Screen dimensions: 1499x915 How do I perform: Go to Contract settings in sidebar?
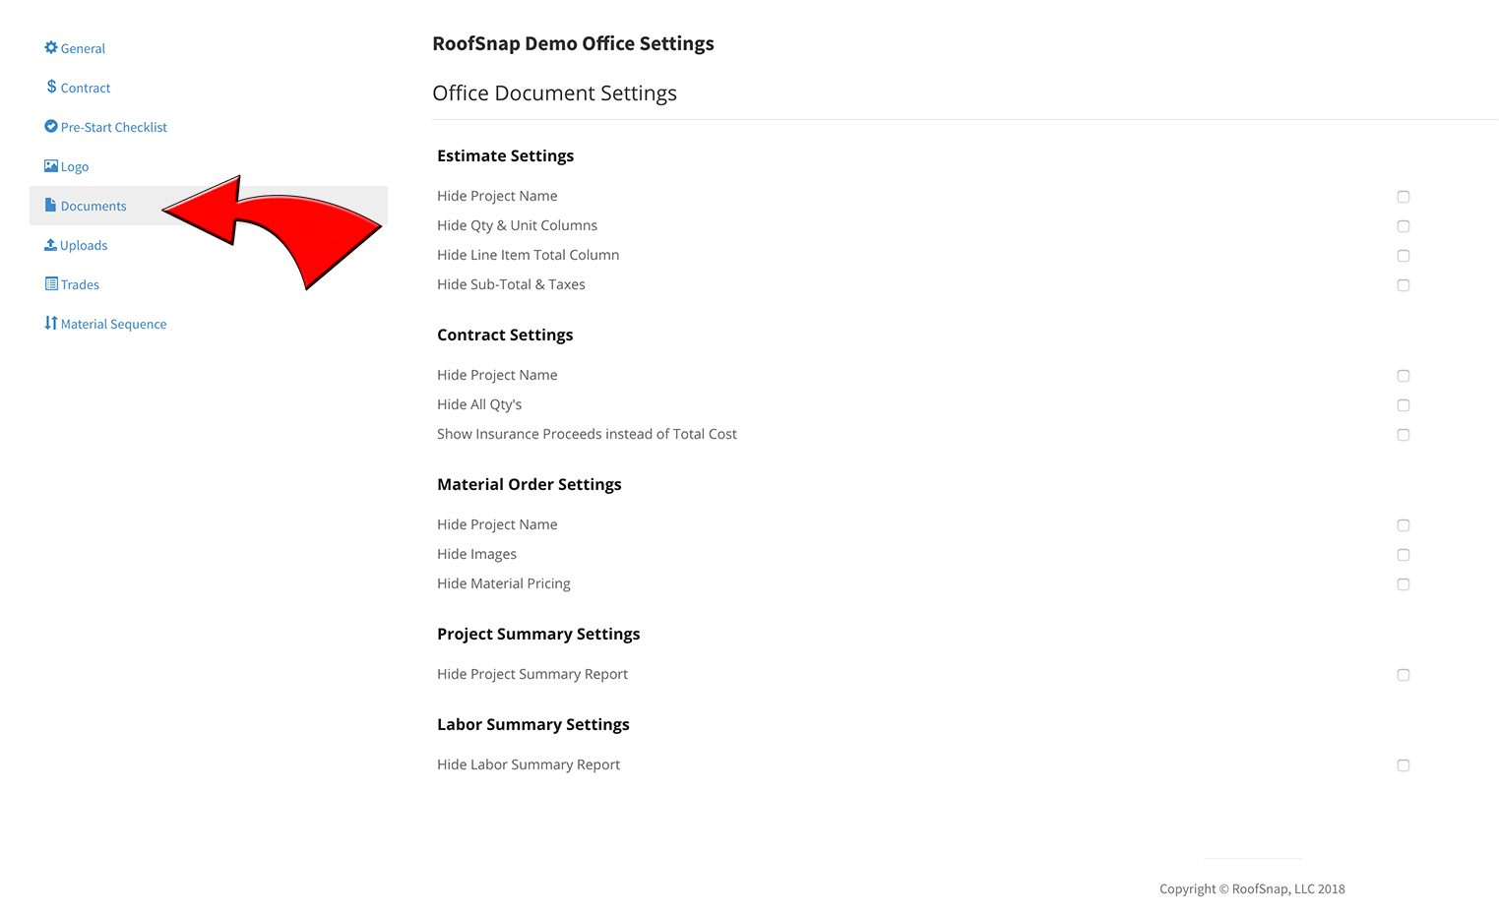tap(86, 88)
